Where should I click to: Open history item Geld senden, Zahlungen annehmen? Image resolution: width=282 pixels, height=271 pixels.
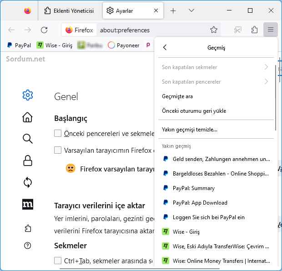pos(216,159)
